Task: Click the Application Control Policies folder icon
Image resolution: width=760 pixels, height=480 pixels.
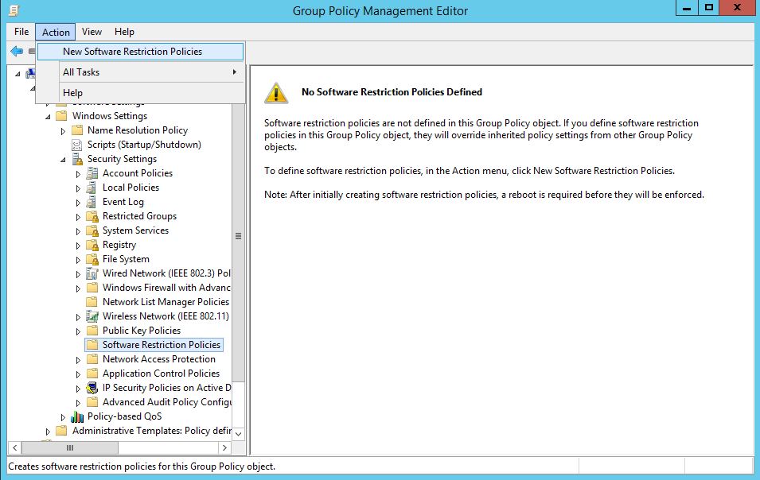Action: point(92,374)
